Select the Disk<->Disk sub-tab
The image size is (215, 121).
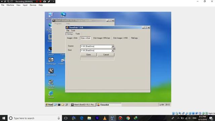pos(85,38)
